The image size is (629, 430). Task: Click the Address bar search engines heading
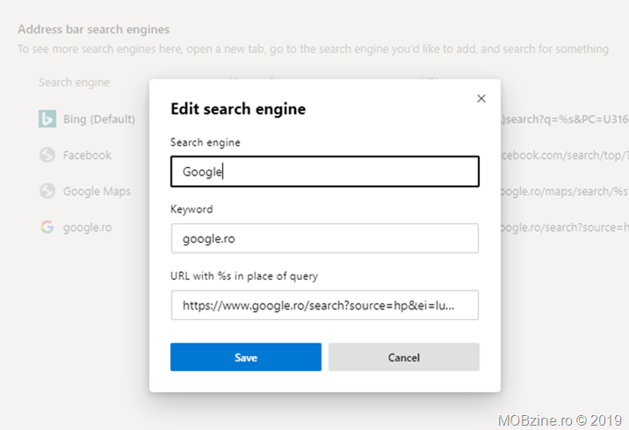click(x=93, y=29)
